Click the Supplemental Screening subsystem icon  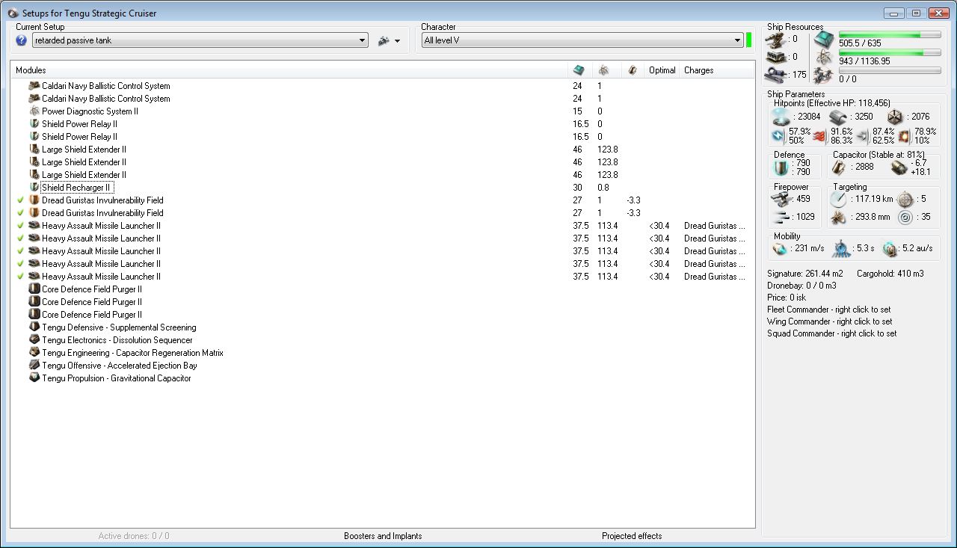pos(34,327)
